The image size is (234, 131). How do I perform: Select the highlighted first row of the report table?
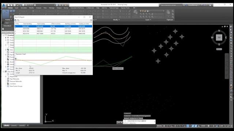pyautogui.click(x=53, y=26)
